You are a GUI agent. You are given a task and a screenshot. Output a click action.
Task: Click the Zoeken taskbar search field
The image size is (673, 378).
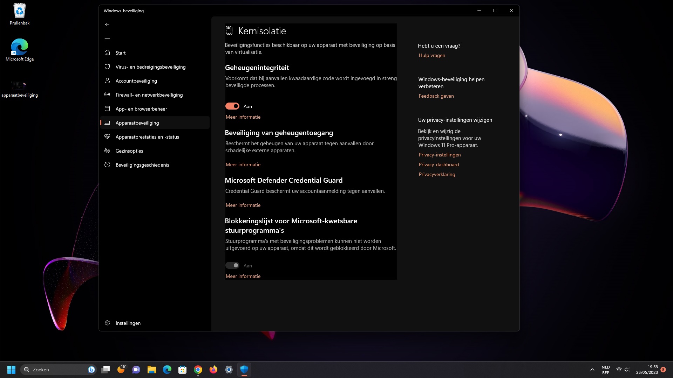pyautogui.click(x=59, y=370)
